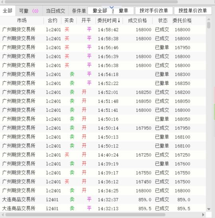Viewport: 215px width, 218px height.
Task: Click 大连商品交易所 in 14:32:13 row
Action: pos(19,208)
